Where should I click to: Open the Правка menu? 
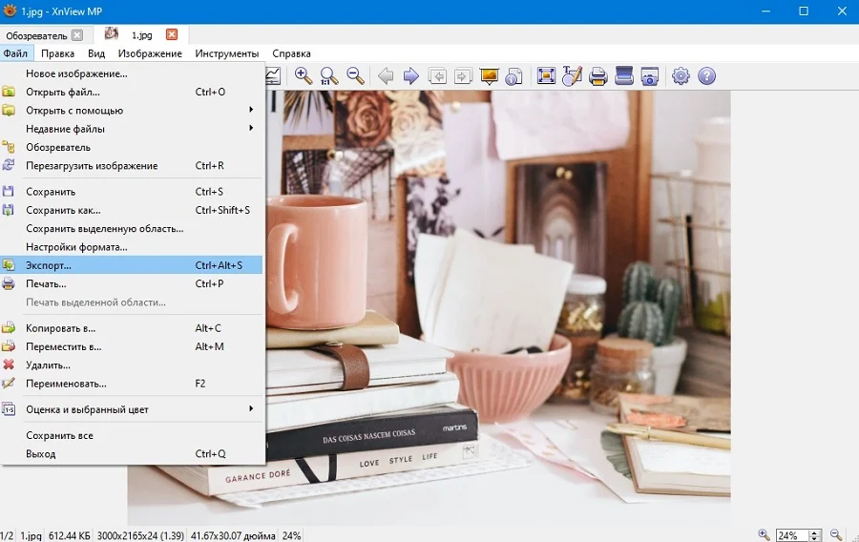pos(57,53)
